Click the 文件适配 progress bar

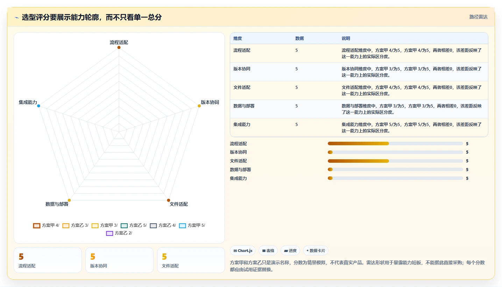coord(395,161)
